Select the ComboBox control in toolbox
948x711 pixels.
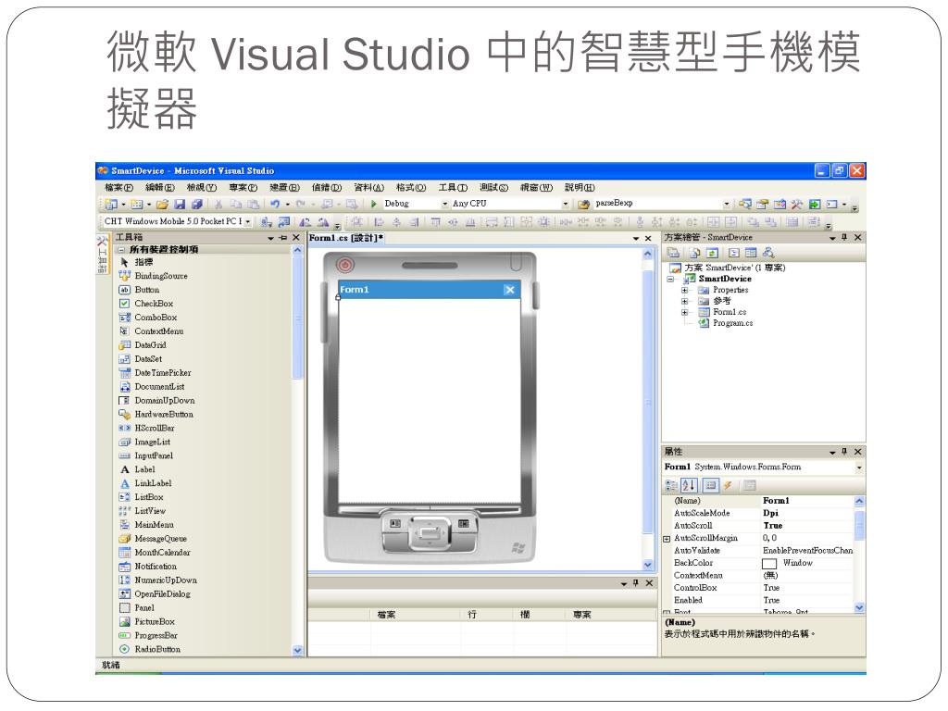click(149, 318)
